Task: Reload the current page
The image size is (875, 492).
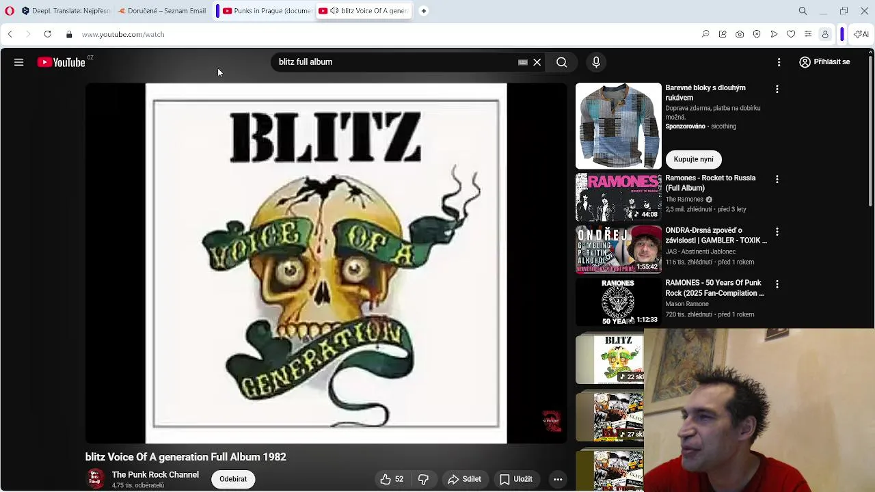Action: click(47, 34)
